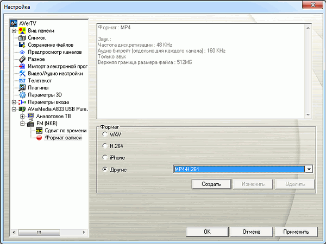Click the AVerMedia A833 device card icon
326x244 pixels.
[22, 109]
